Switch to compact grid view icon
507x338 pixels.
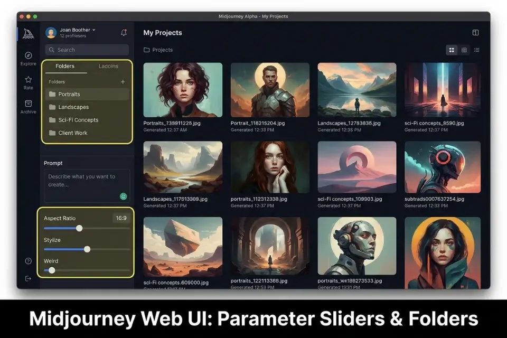[464, 50]
